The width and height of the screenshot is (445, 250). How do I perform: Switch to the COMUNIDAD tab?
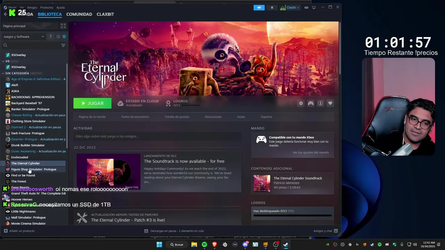[x=79, y=14]
